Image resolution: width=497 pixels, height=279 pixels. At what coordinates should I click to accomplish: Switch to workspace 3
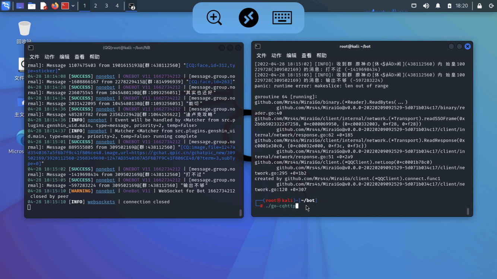coord(107,6)
